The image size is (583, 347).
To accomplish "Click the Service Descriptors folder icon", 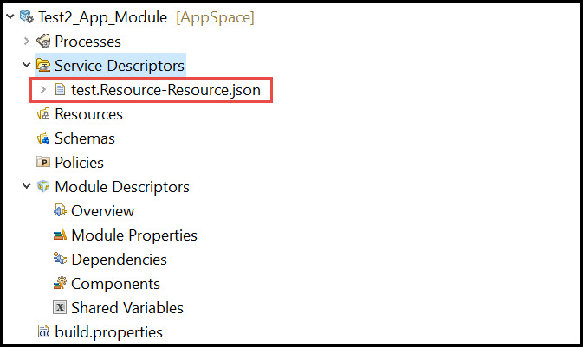I will pos(43,66).
